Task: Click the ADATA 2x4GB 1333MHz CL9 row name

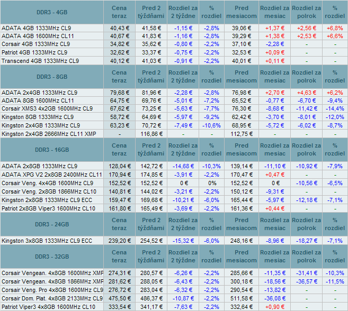Action: pyautogui.click(x=40, y=93)
